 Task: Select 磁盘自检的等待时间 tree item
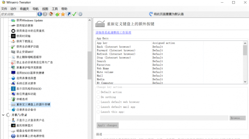point(29,131)
